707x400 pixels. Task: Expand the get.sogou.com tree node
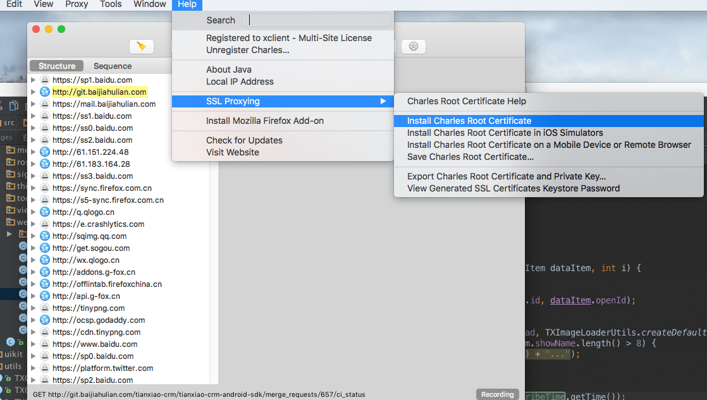tap(33, 248)
